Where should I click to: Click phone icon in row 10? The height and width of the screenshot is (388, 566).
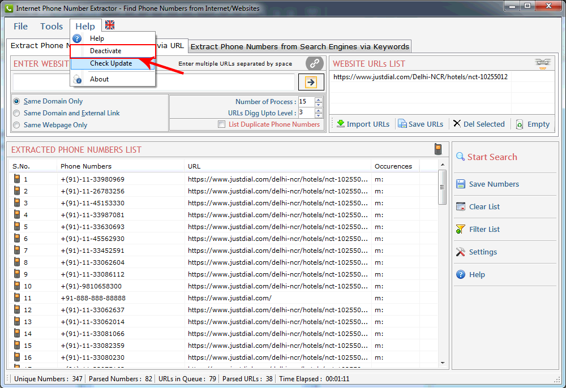click(x=17, y=286)
